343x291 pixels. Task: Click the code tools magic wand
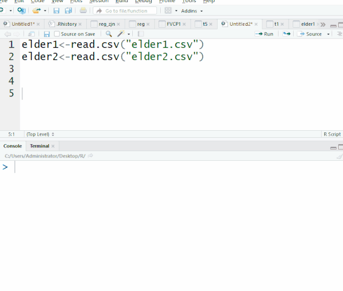pos(121,34)
